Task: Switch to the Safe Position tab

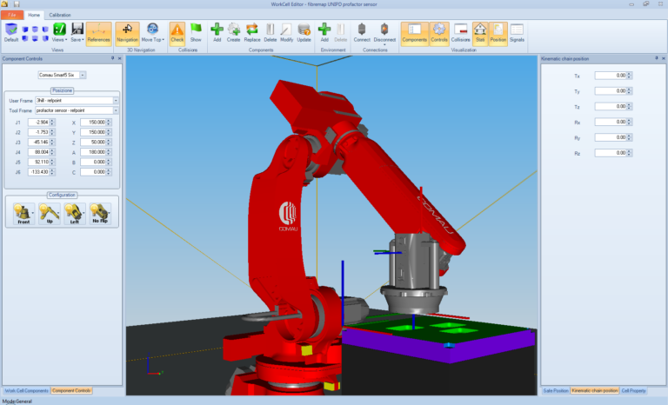Action: 556,390
